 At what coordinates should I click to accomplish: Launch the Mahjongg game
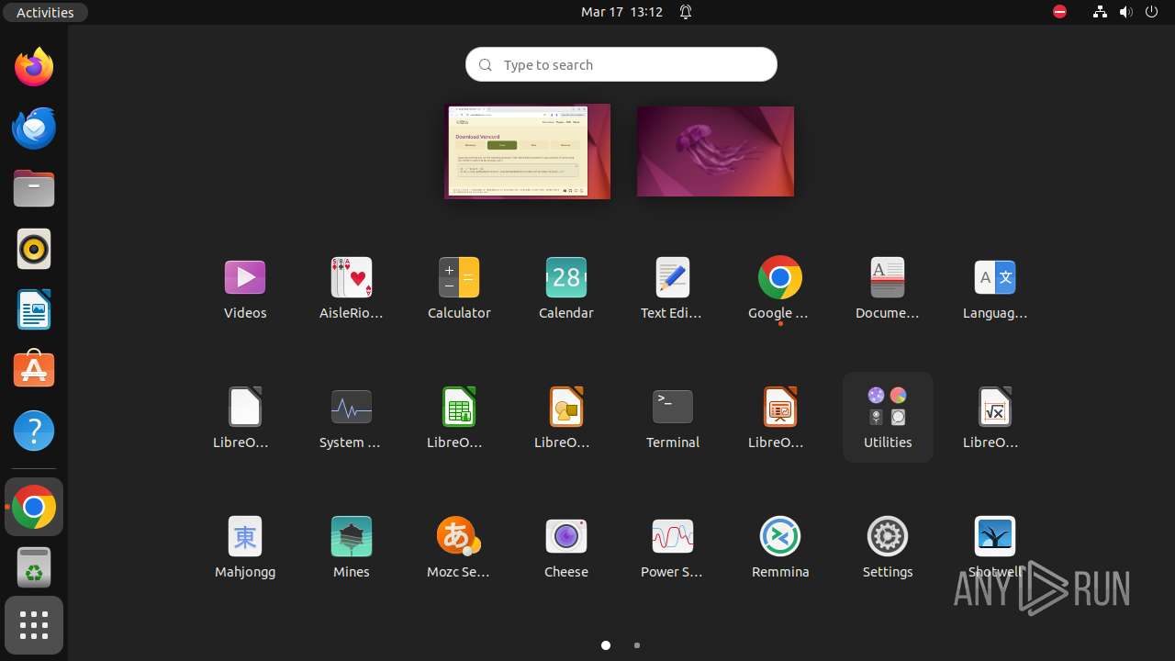tap(245, 547)
